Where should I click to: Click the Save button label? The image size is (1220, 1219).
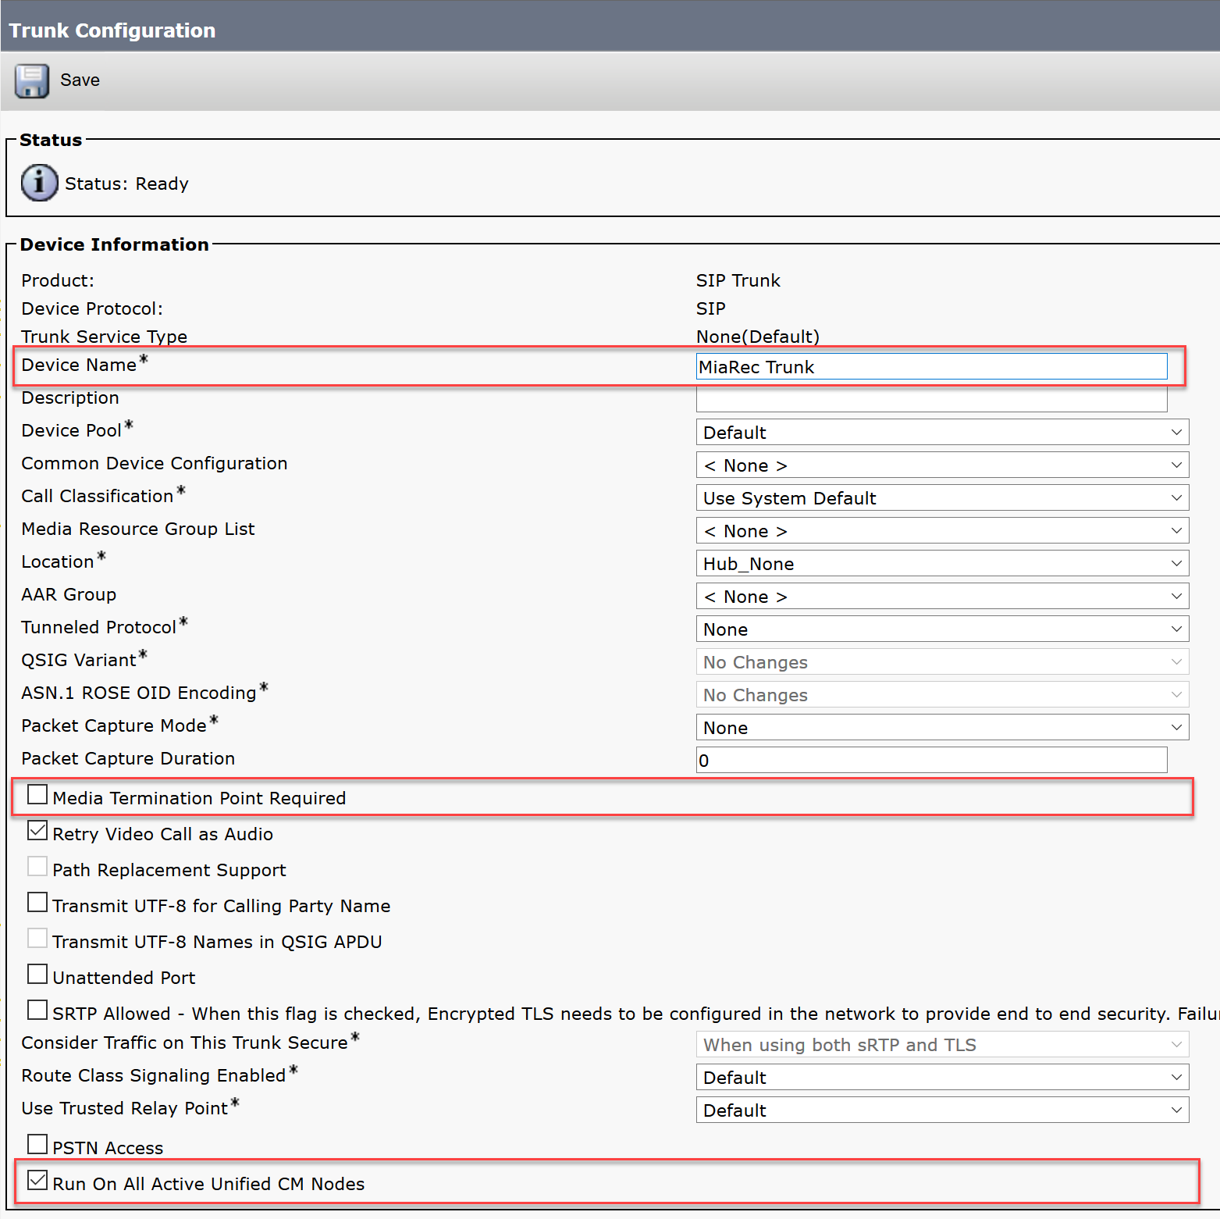80,80
